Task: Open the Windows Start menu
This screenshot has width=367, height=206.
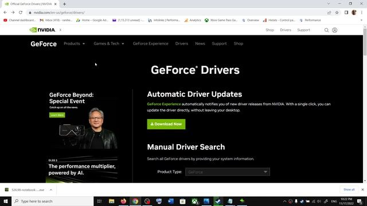Action: 6,201
